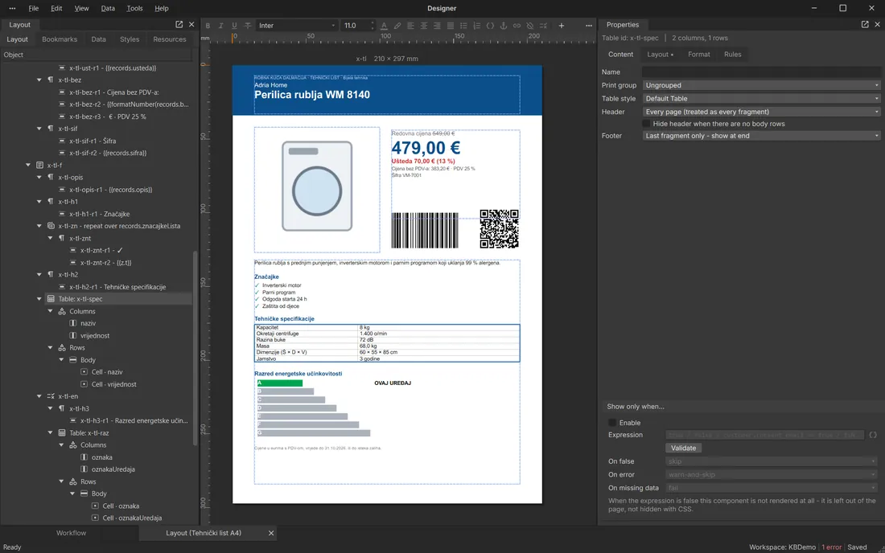Click the conditional icon next to unlink
The image size is (885, 553).
(x=543, y=26)
